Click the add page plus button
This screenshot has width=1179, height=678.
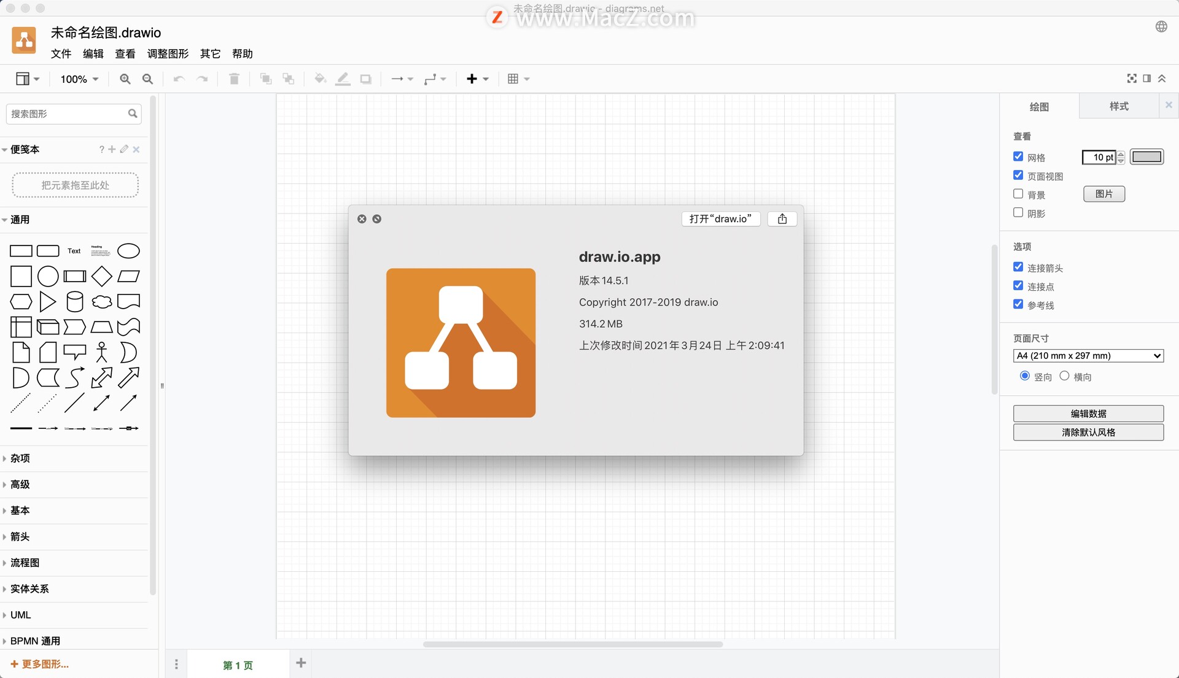[x=301, y=663]
